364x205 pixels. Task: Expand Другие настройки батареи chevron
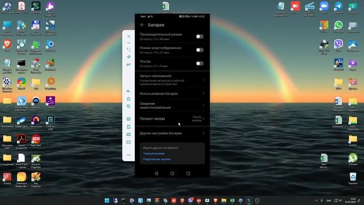coord(204,133)
